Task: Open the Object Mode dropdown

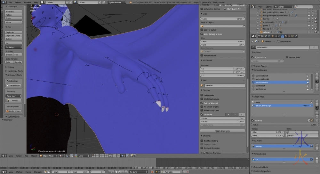Action: point(48,156)
